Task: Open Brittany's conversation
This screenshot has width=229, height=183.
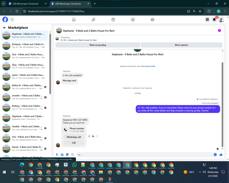Action: (x=24, y=108)
